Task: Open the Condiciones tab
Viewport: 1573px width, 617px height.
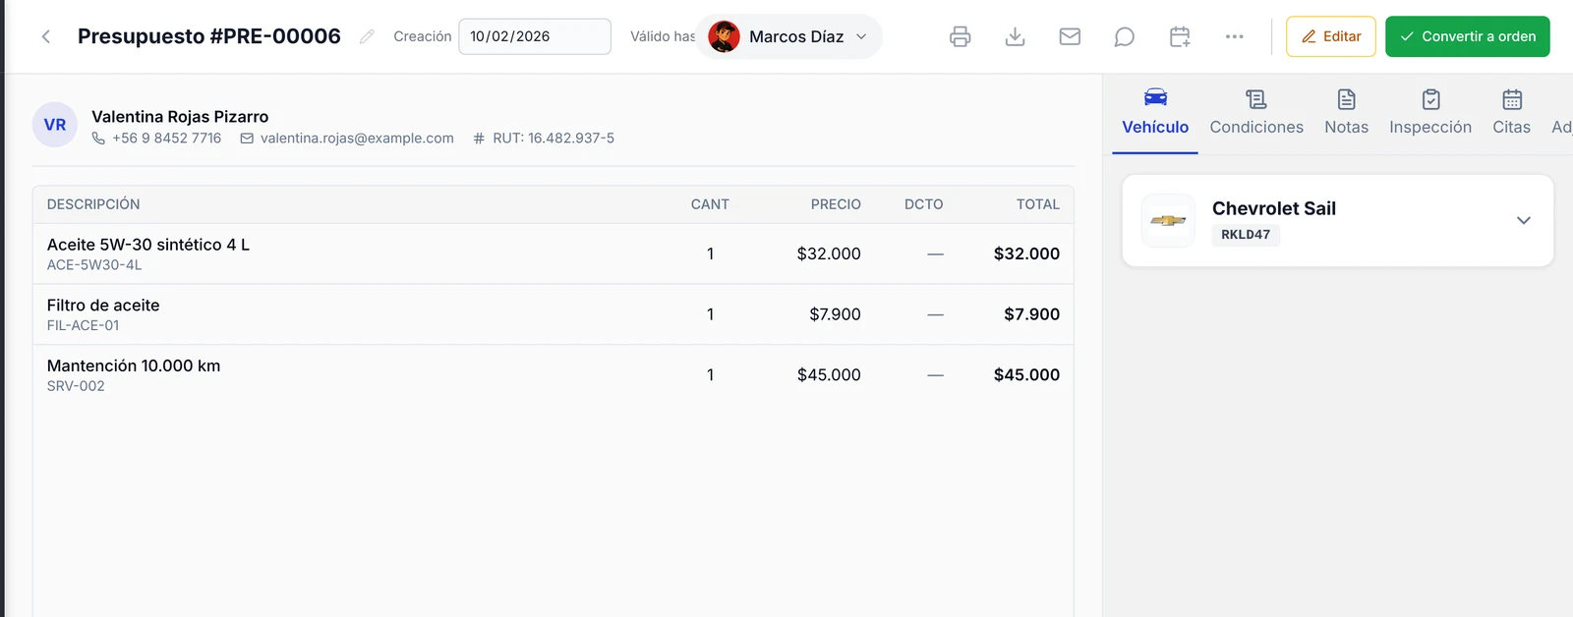Action: (x=1256, y=113)
